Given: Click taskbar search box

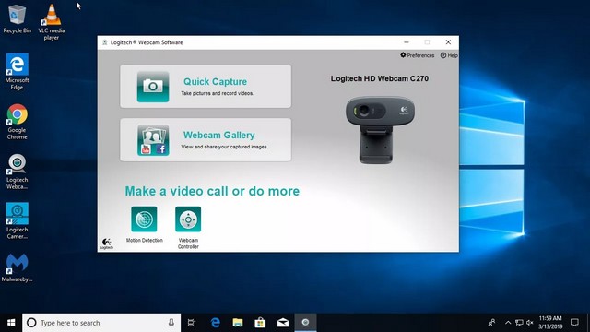Looking at the screenshot, I should [x=101, y=323].
